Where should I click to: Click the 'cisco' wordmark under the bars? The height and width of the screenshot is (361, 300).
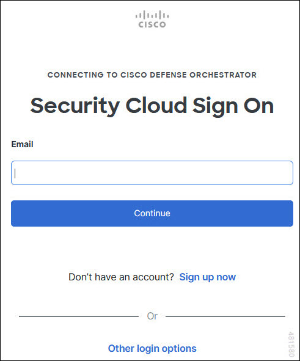pos(152,24)
